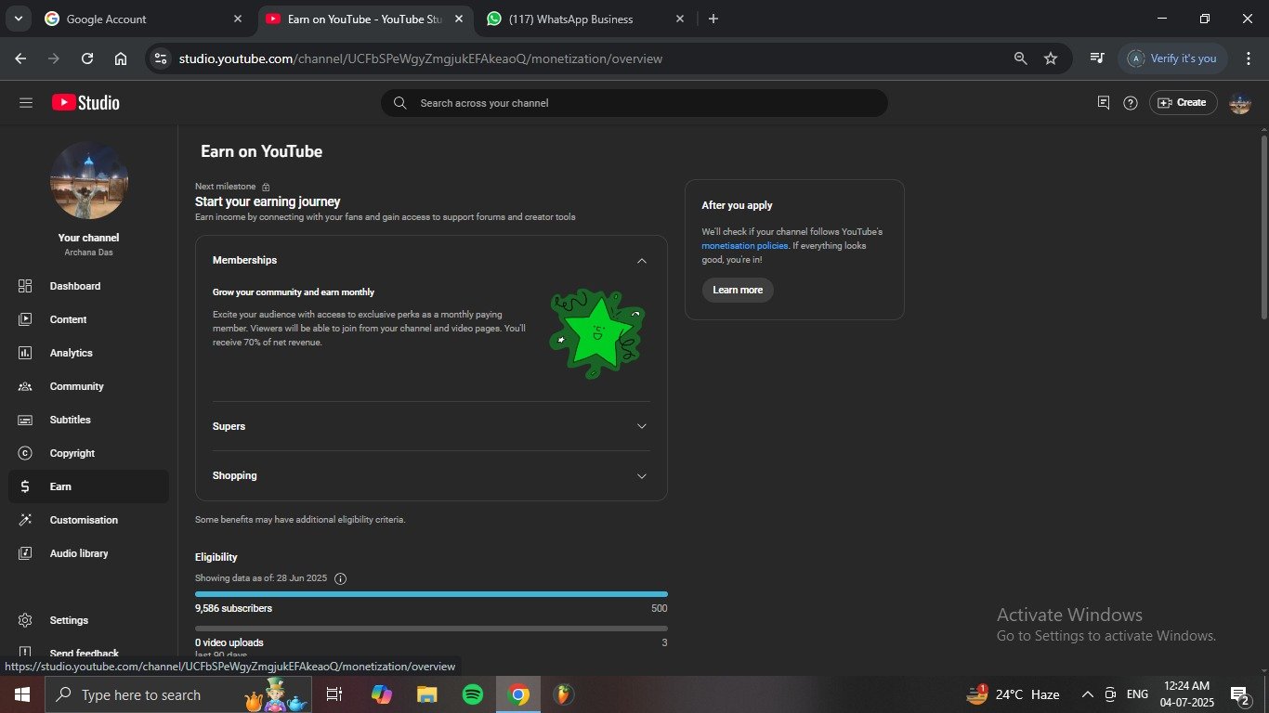Click the Chrome taskbar icon
This screenshot has width=1269, height=713.
(x=518, y=694)
